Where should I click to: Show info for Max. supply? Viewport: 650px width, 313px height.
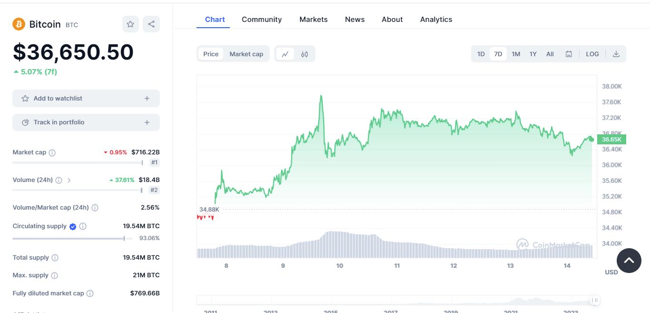[x=54, y=275]
